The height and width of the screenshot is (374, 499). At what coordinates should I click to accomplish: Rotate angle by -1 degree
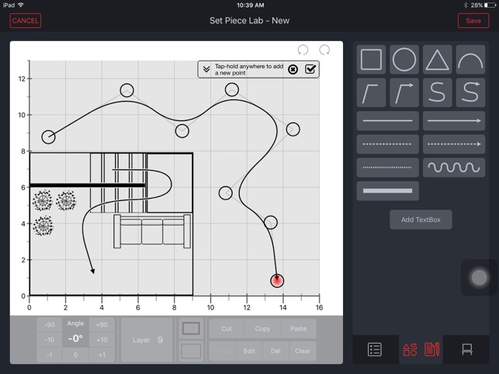tap(50, 355)
